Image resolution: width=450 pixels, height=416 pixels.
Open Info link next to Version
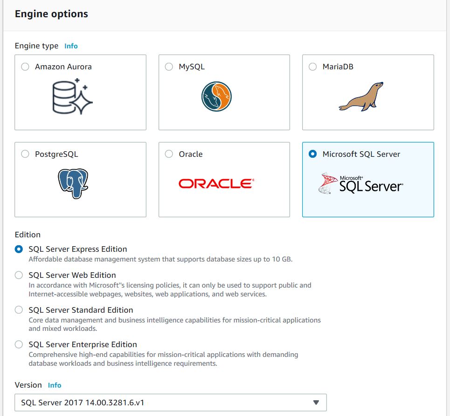[x=55, y=385]
